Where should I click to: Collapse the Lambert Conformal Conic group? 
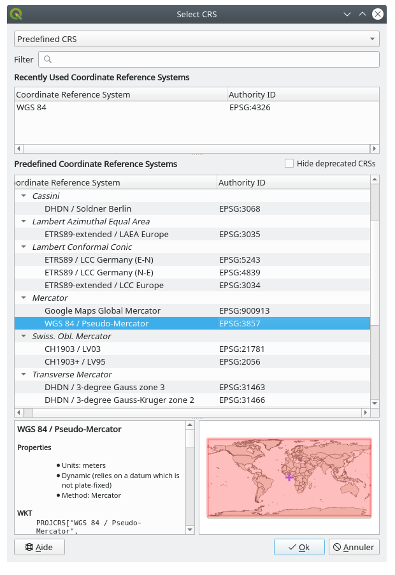point(24,247)
